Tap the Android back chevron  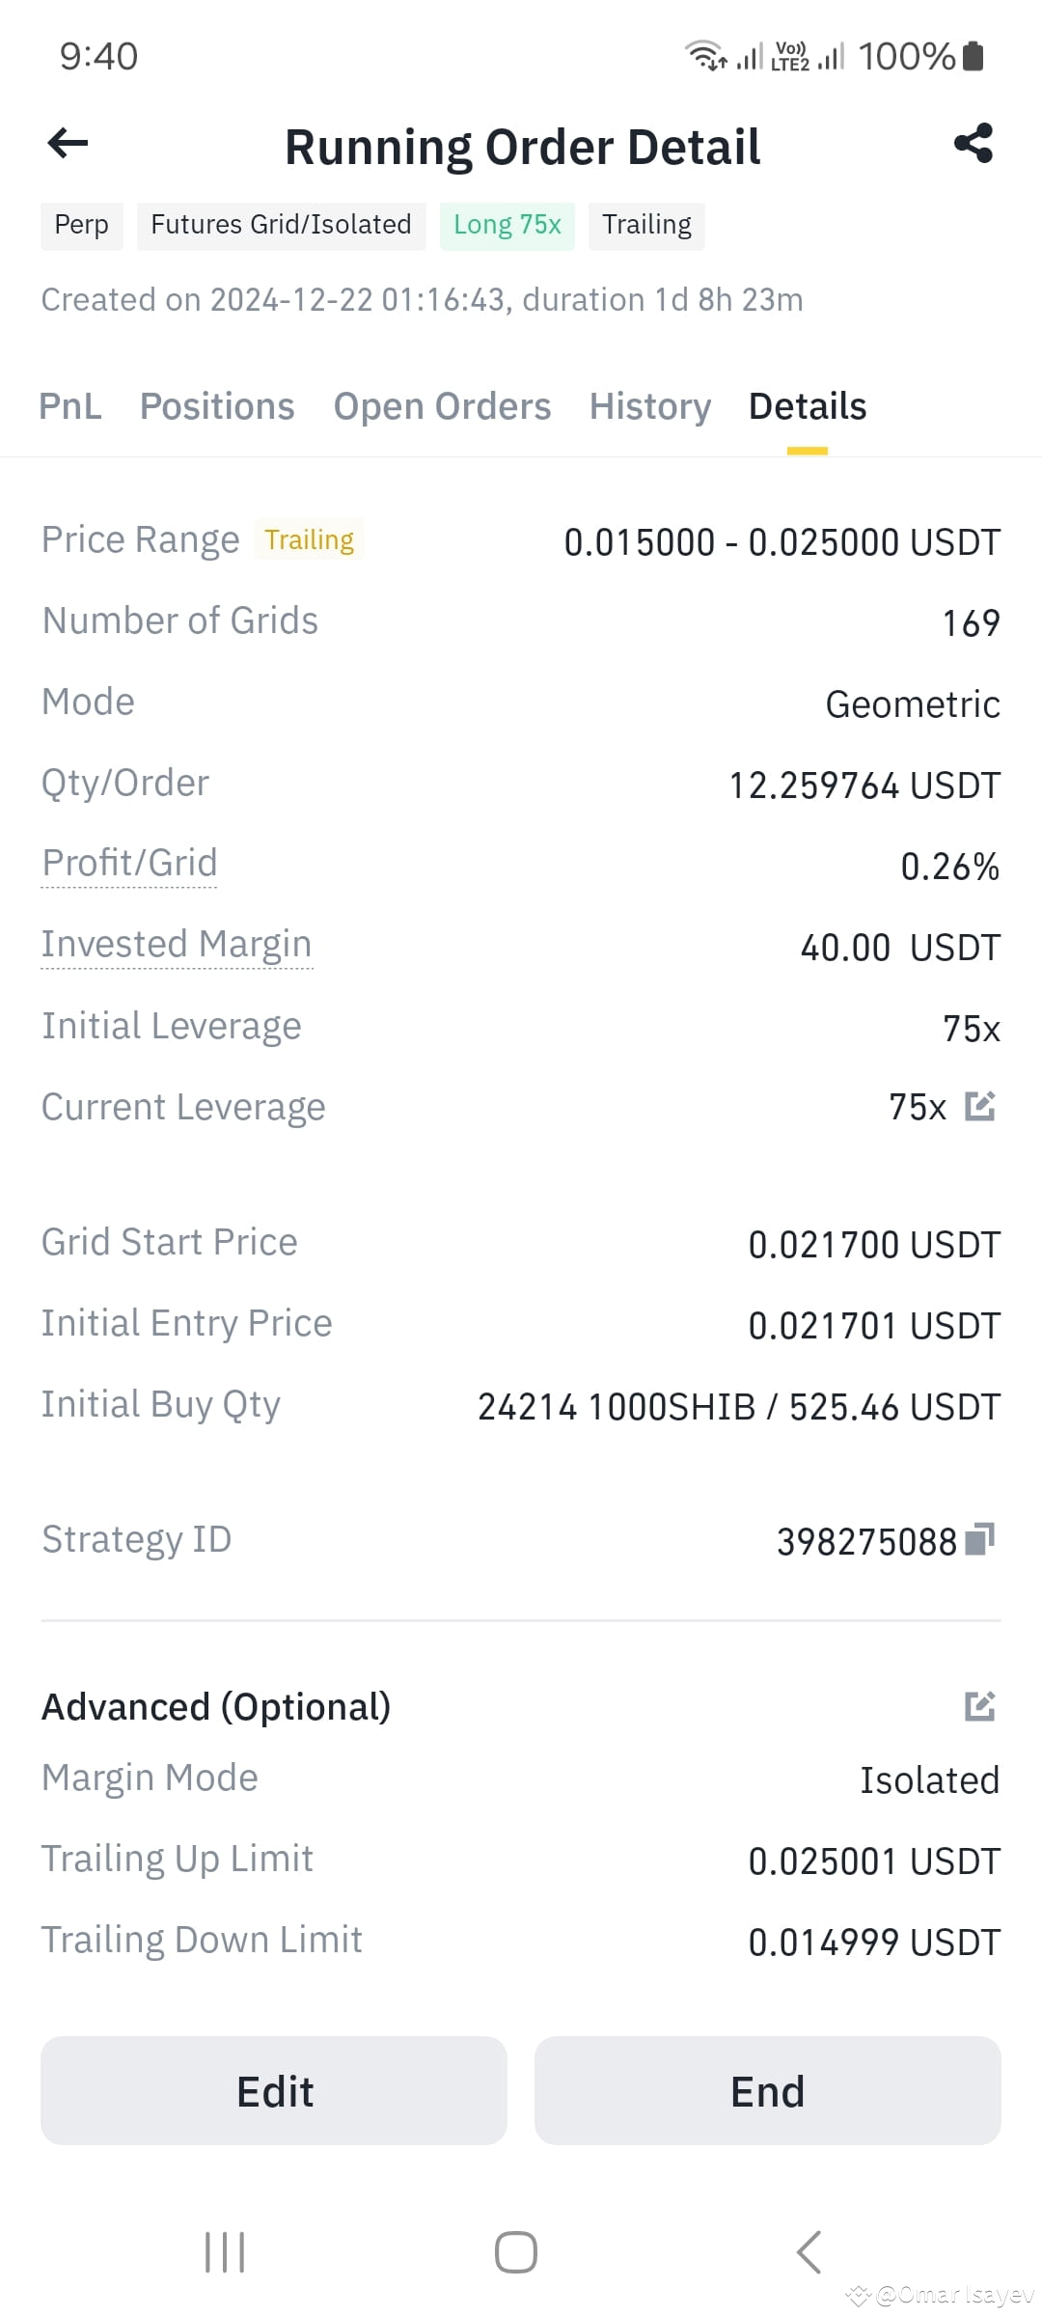[x=809, y=2252]
